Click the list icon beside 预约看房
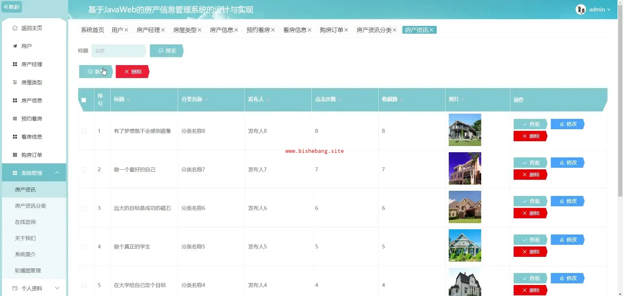The width and height of the screenshot is (623, 296). click(15, 119)
